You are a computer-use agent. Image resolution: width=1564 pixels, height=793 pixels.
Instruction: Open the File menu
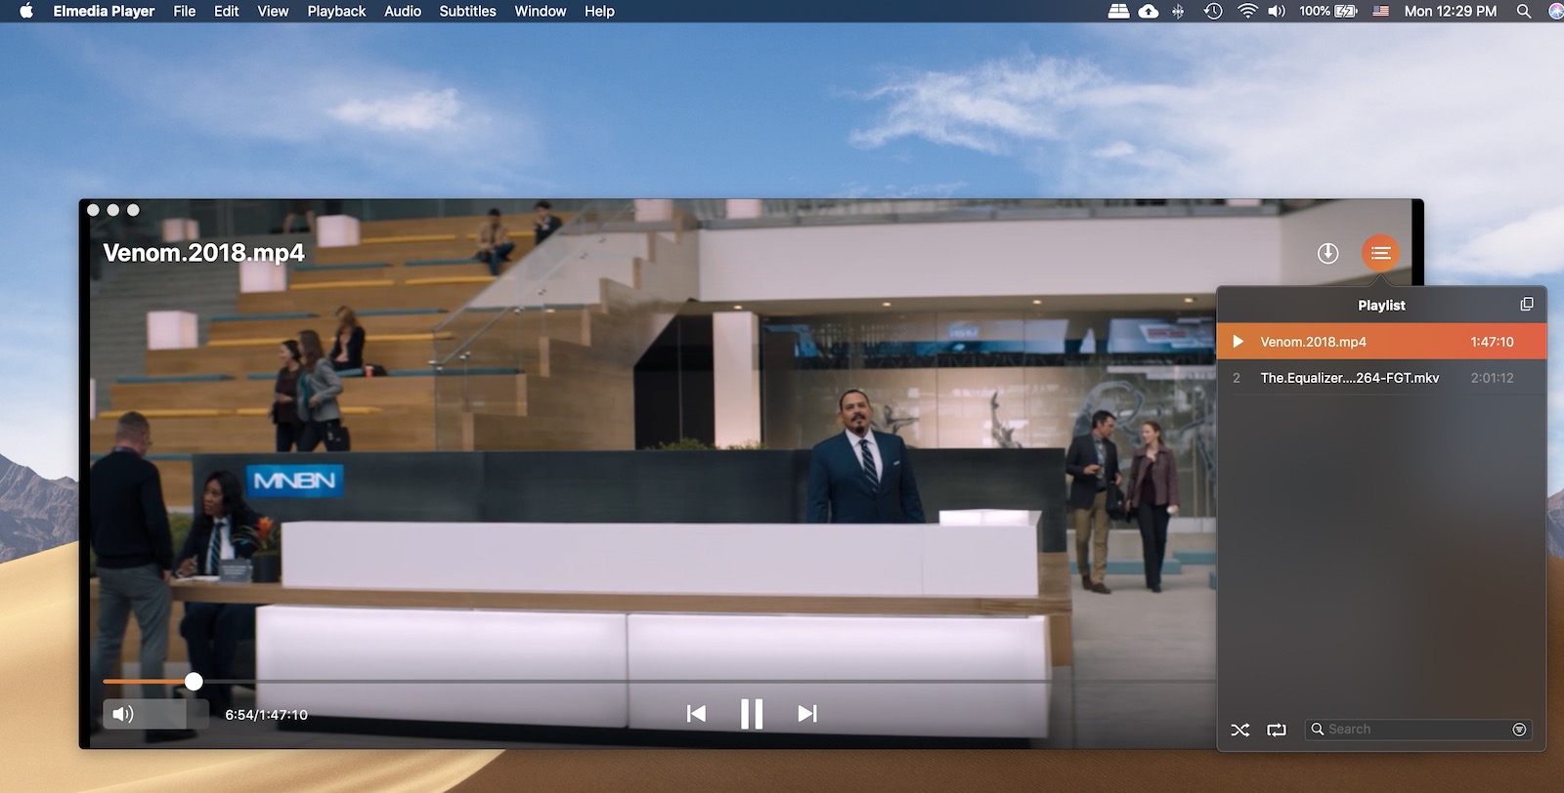184,11
